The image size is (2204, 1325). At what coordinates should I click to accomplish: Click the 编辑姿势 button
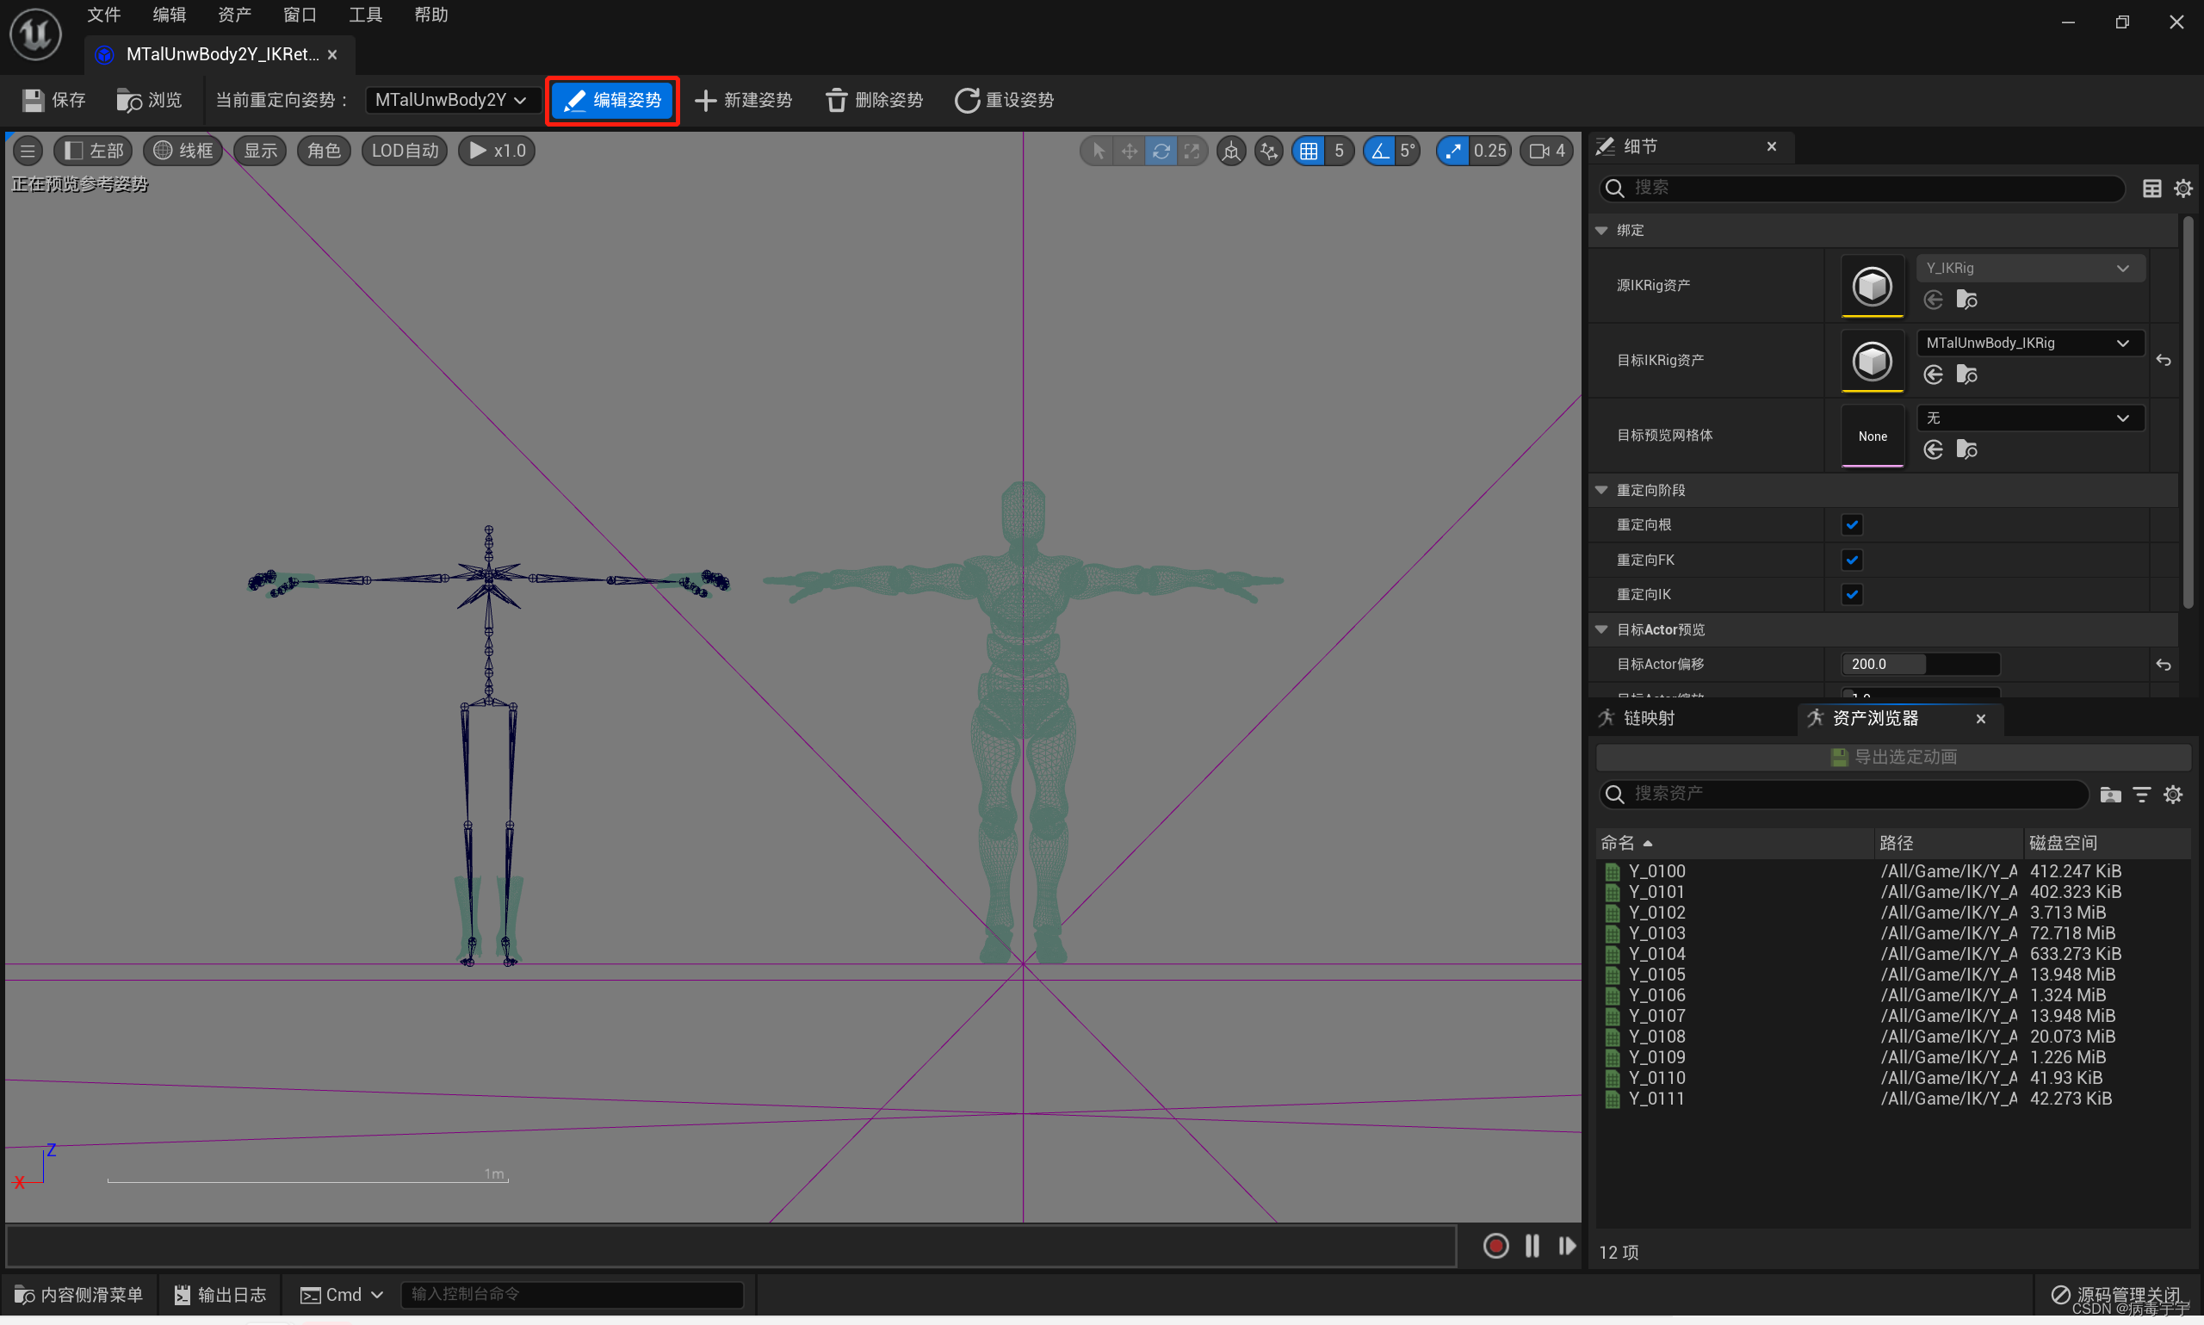point(612,100)
